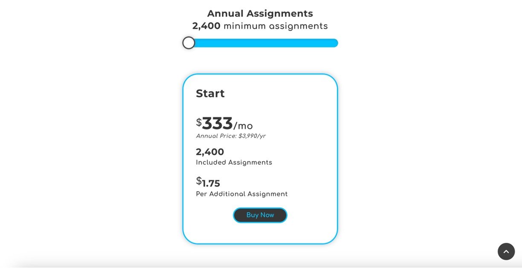Click the Per Additional Assignment label
The height and width of the screenshot is (268, 522).
click(242, 194)
